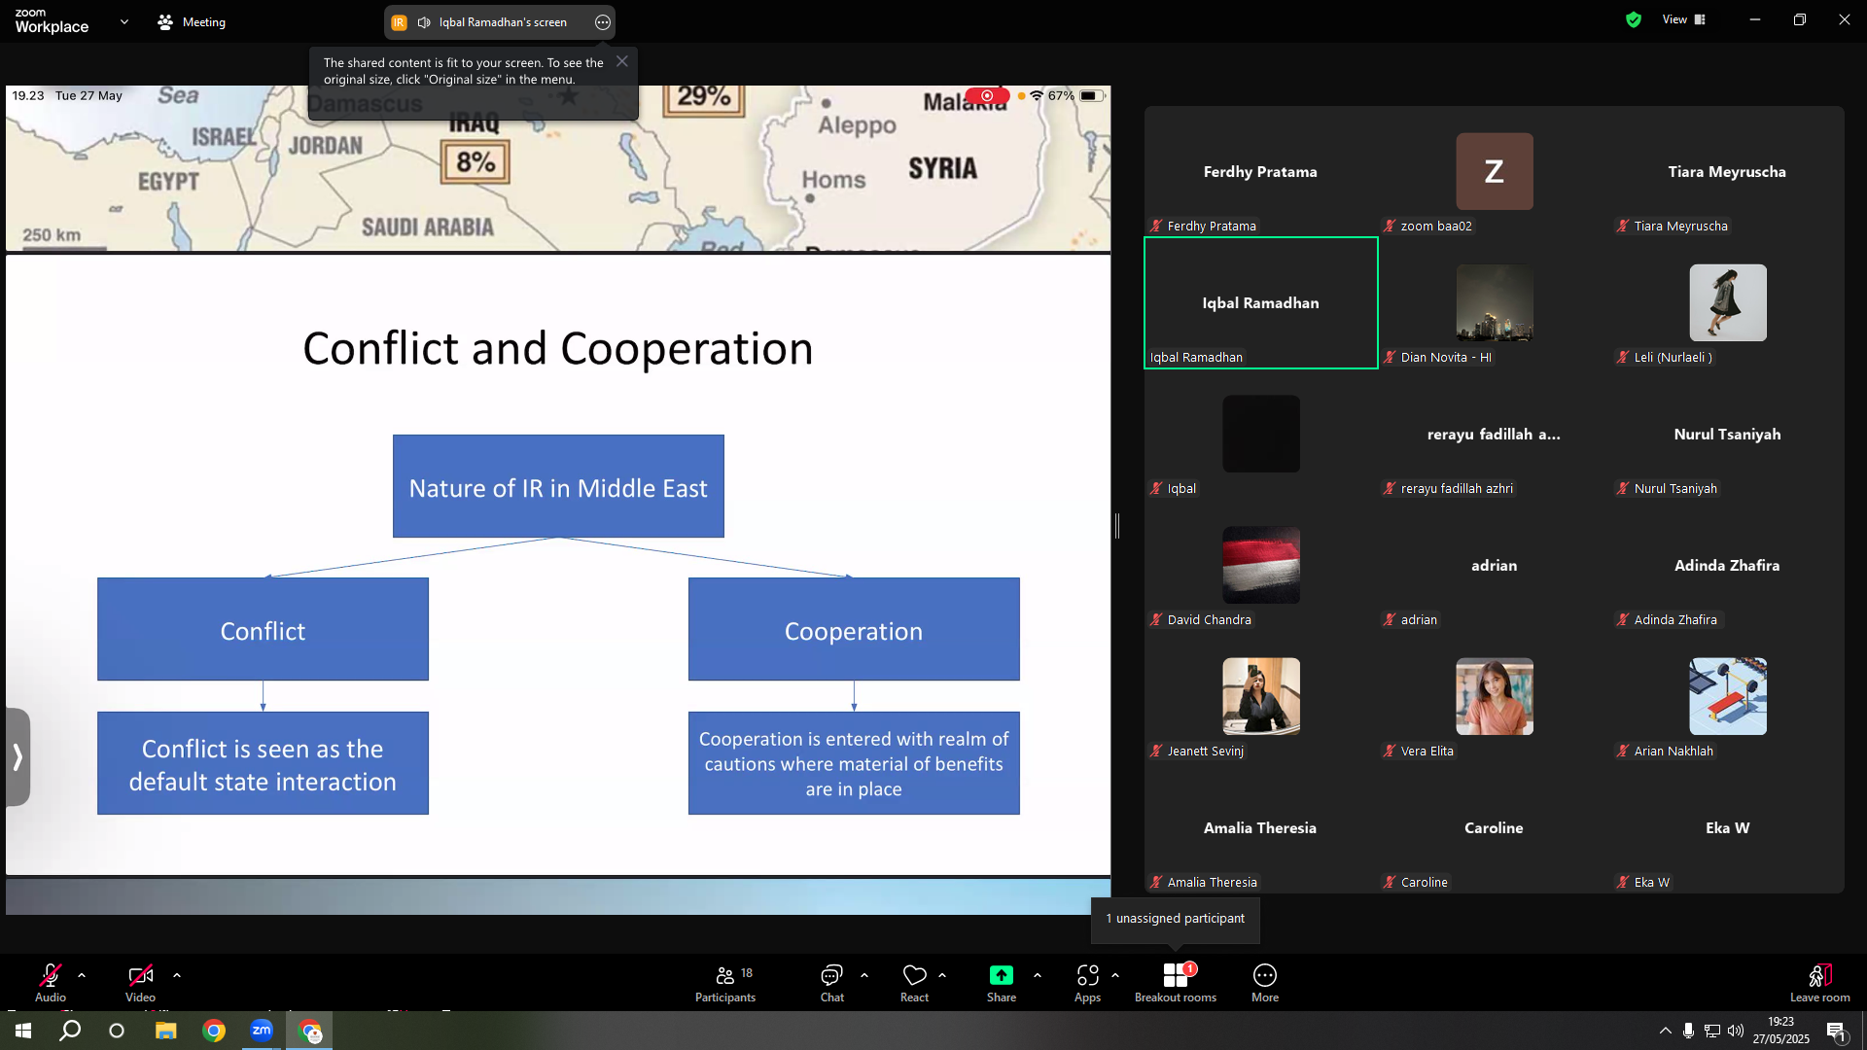1867x1050 pixels.
Task: Click the 1 unassigned participant tooltip
Action: pyautogui.click(x=1176, y=919)
